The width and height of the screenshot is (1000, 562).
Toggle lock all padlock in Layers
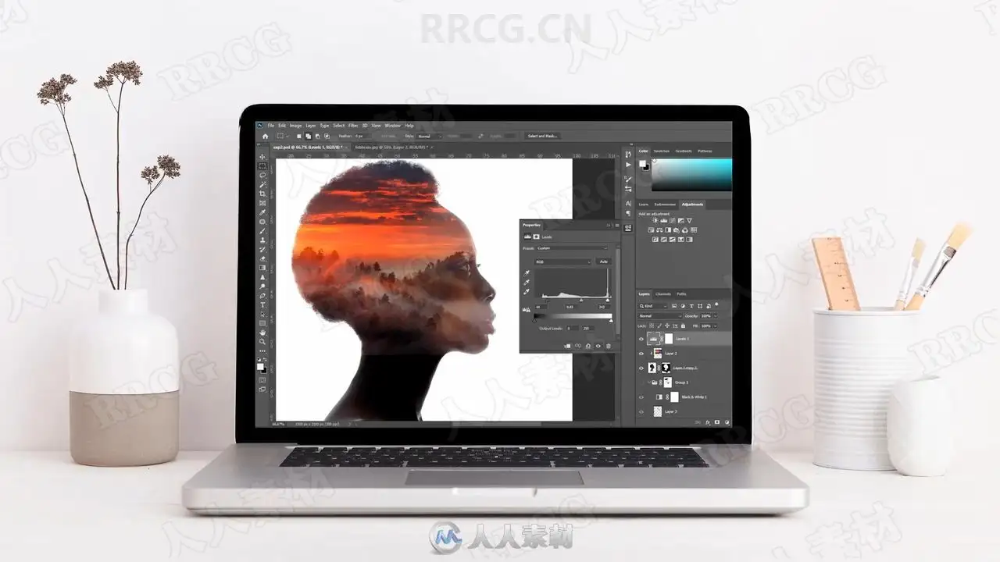pyautogui.click(x=683, y=325)
